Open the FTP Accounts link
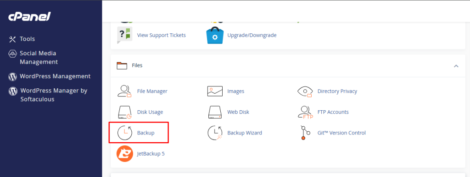Image resolution: width=470 pixels, height=177 pixels. tap(333, 112)
